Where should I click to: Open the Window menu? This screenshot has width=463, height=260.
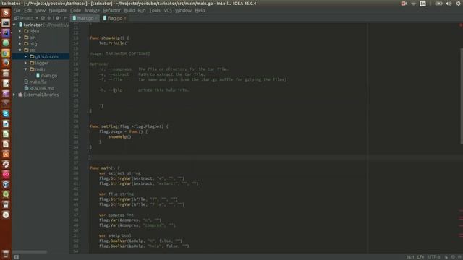click(x=183, y=10)
